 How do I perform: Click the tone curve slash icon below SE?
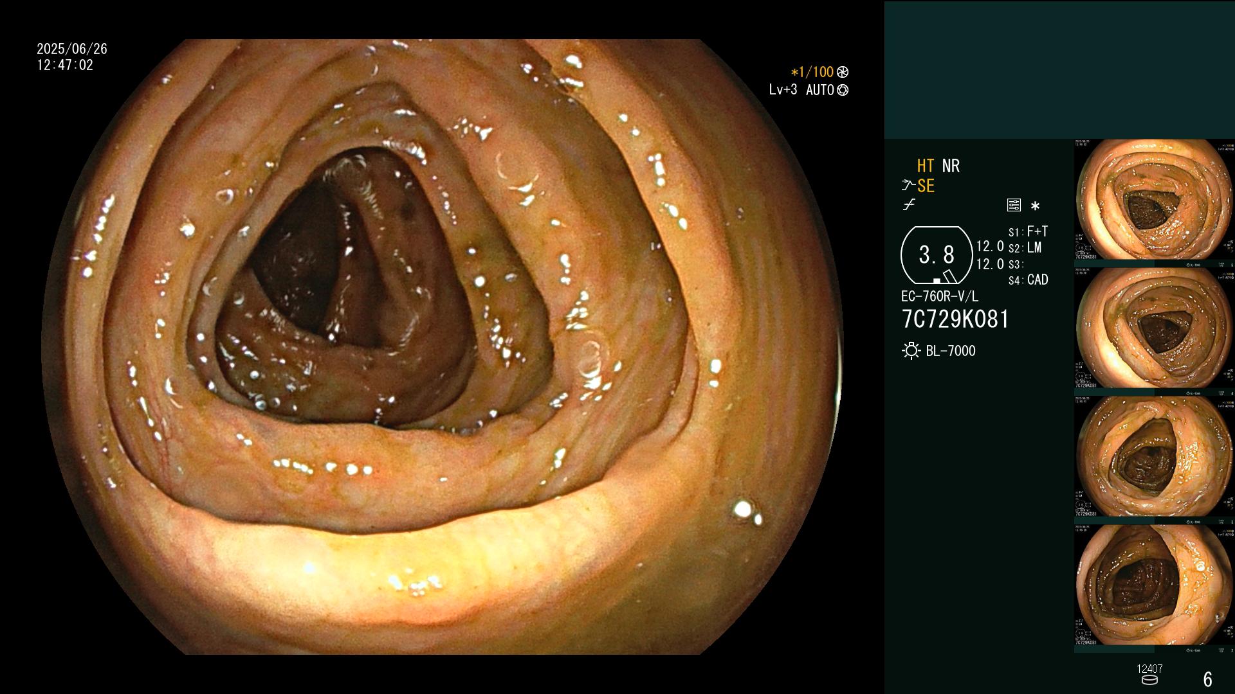click(909, 205)
